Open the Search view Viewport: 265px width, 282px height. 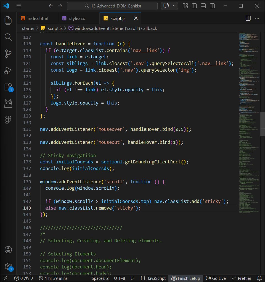click(8, 37)
